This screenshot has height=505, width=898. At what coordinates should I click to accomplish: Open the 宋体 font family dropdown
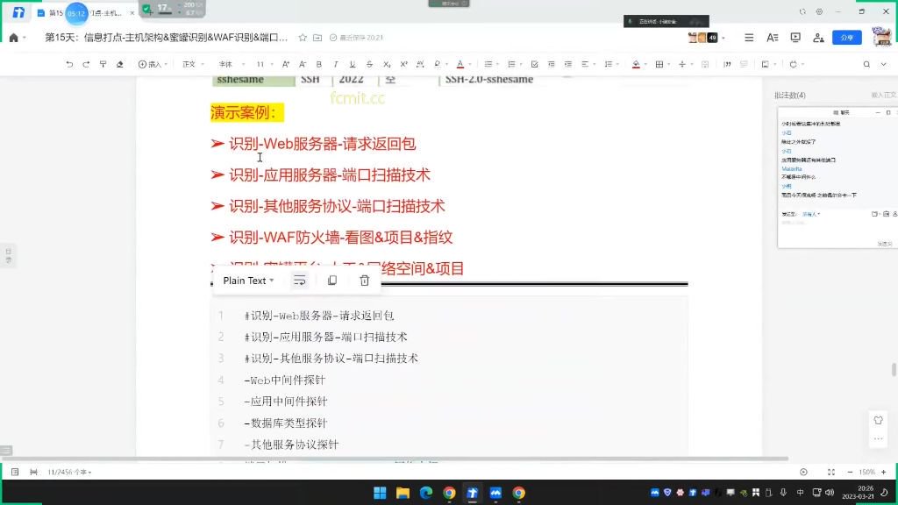coord(232,64)
